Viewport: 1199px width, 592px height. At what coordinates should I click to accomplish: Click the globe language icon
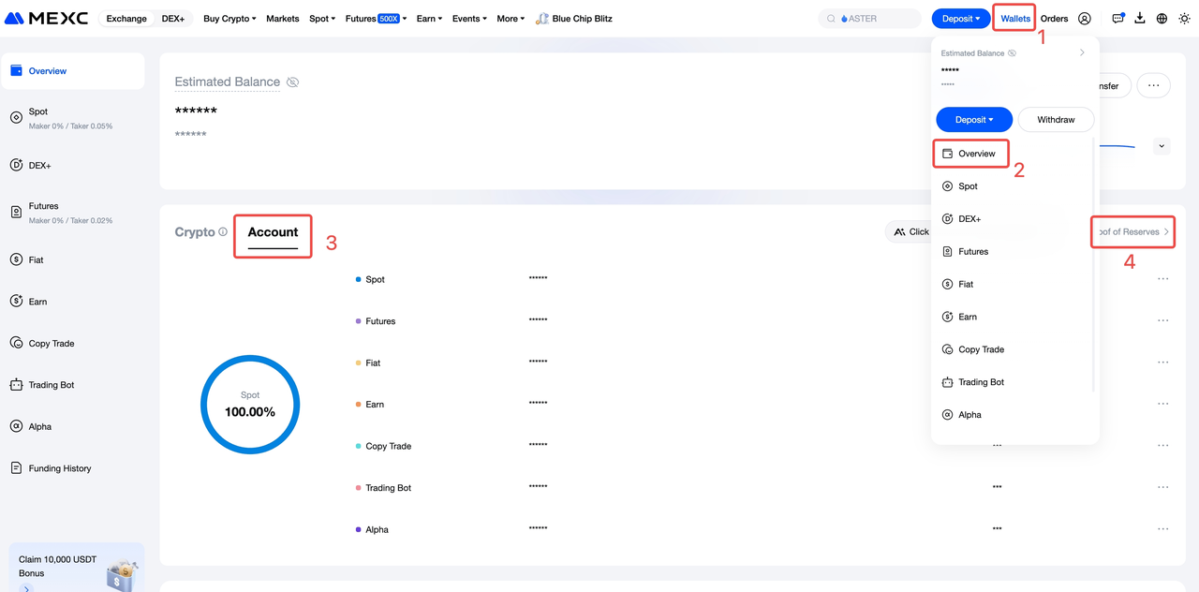(x=1162, y=19)
